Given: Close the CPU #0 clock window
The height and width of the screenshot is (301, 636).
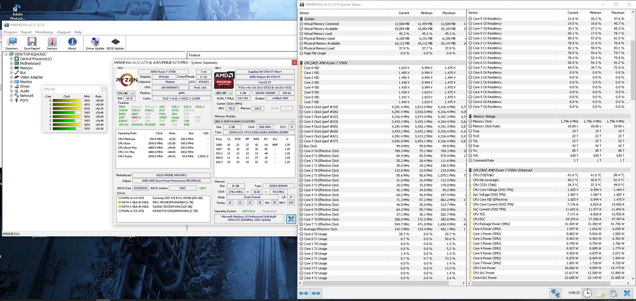Looking at the screenshot, I should (103, 89).
